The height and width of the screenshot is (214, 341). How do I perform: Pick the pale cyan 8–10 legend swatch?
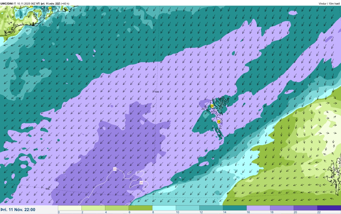tap(164, 208)
